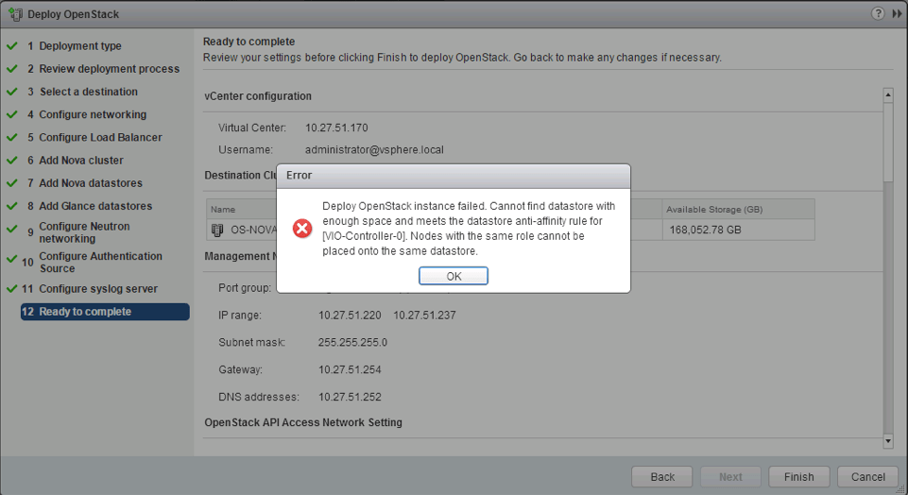Click the subnet mask 255.255.255.0
908x495 pixels.
[x=352, y=343]
